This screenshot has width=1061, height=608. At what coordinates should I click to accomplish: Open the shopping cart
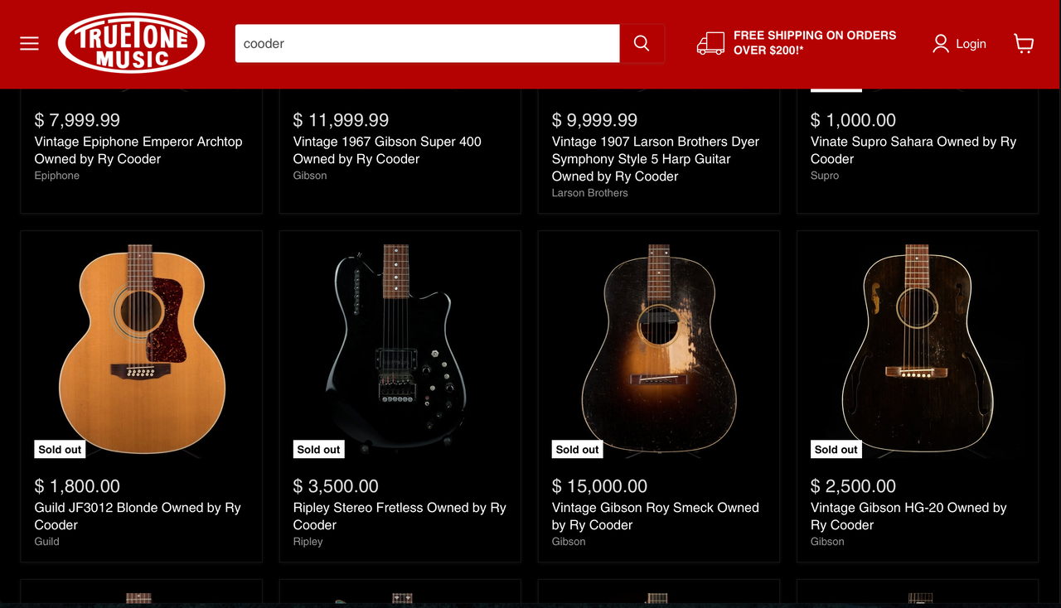click(1024, 44)
